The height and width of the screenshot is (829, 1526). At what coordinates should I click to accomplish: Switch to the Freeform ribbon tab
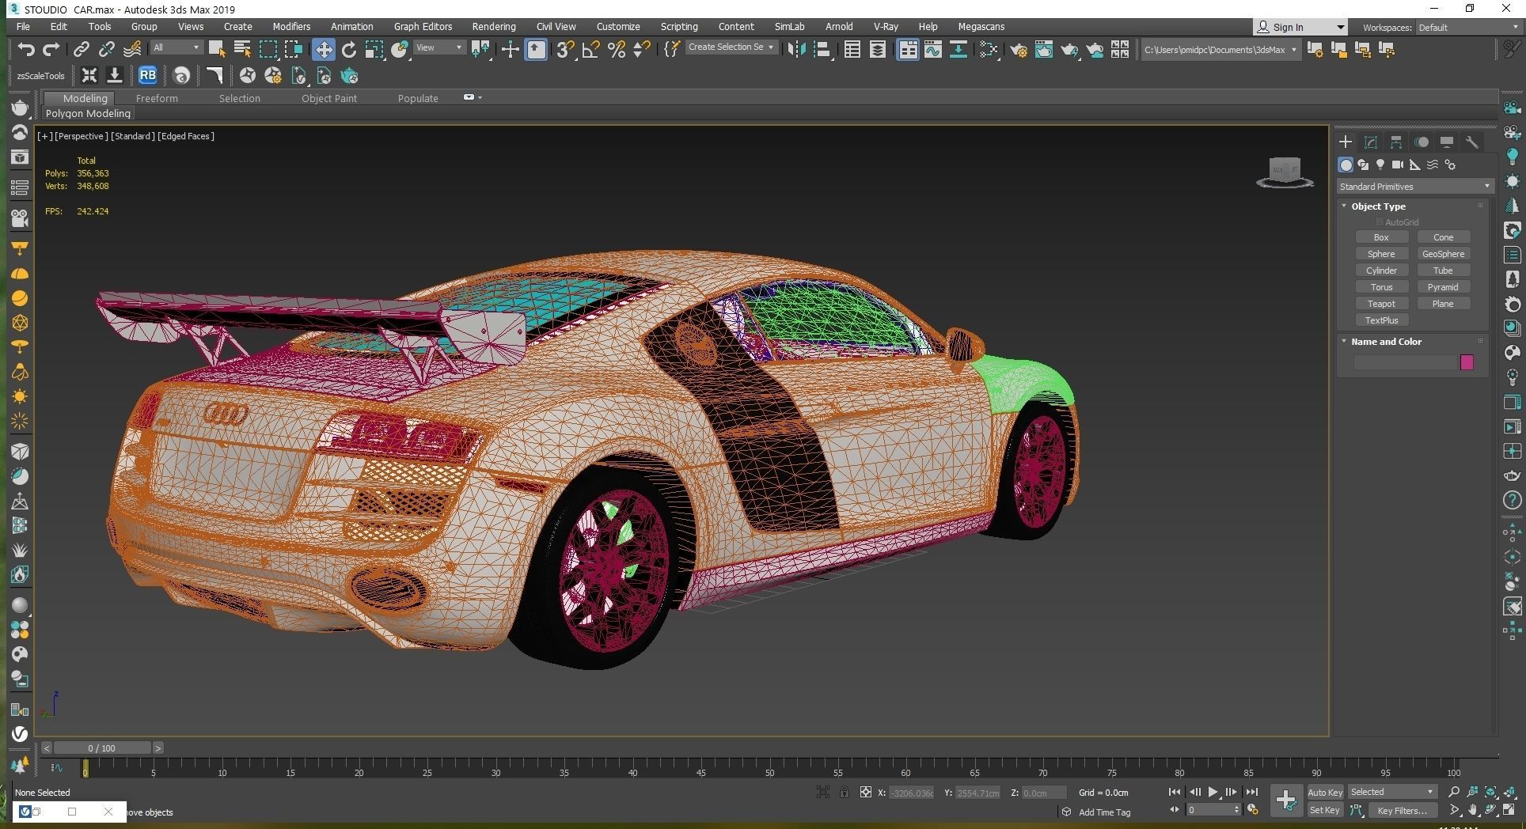[157, 98]
